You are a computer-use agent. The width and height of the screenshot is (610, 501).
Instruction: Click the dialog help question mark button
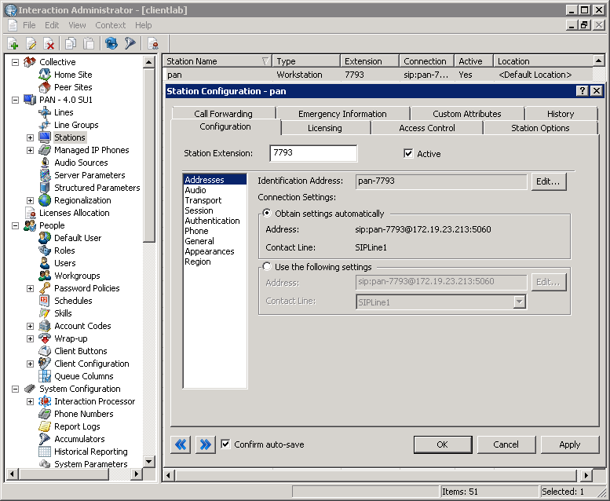pos(582,91)
